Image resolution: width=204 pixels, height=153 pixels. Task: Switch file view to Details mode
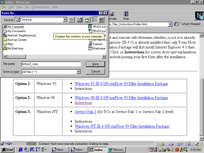[101, 20]
